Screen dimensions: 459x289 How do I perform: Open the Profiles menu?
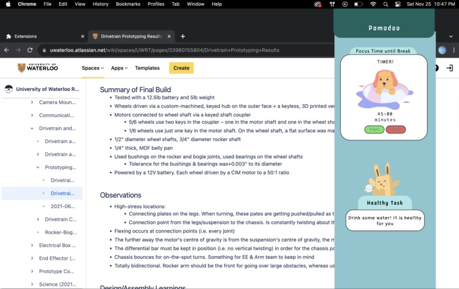coord(155,4)
